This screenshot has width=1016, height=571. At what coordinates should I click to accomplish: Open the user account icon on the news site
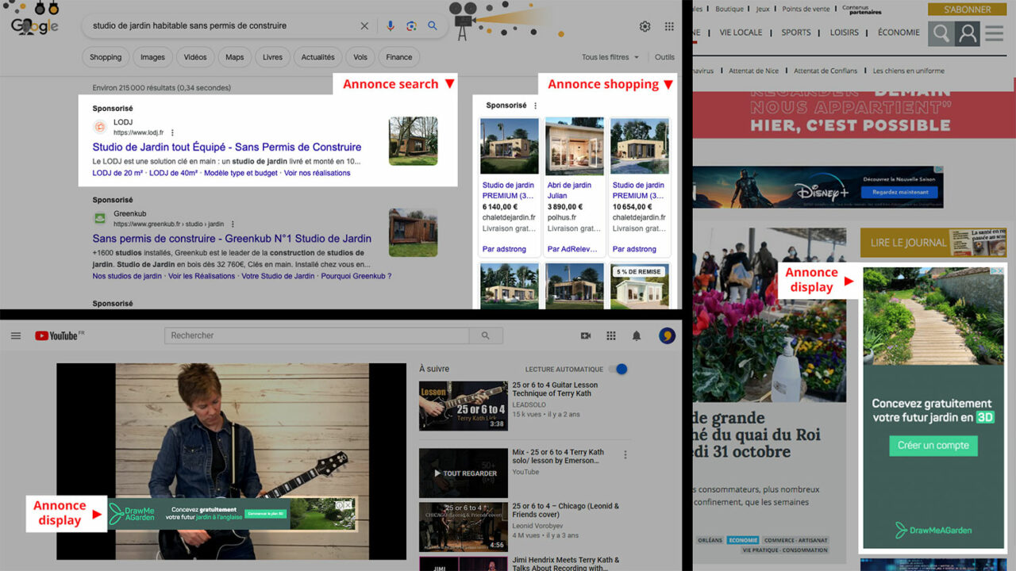pyautogui.click(x=967, y=33)
